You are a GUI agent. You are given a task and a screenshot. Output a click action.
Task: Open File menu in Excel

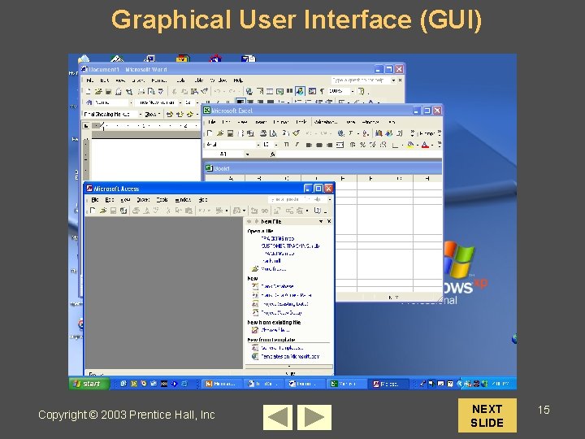point(212,122)
